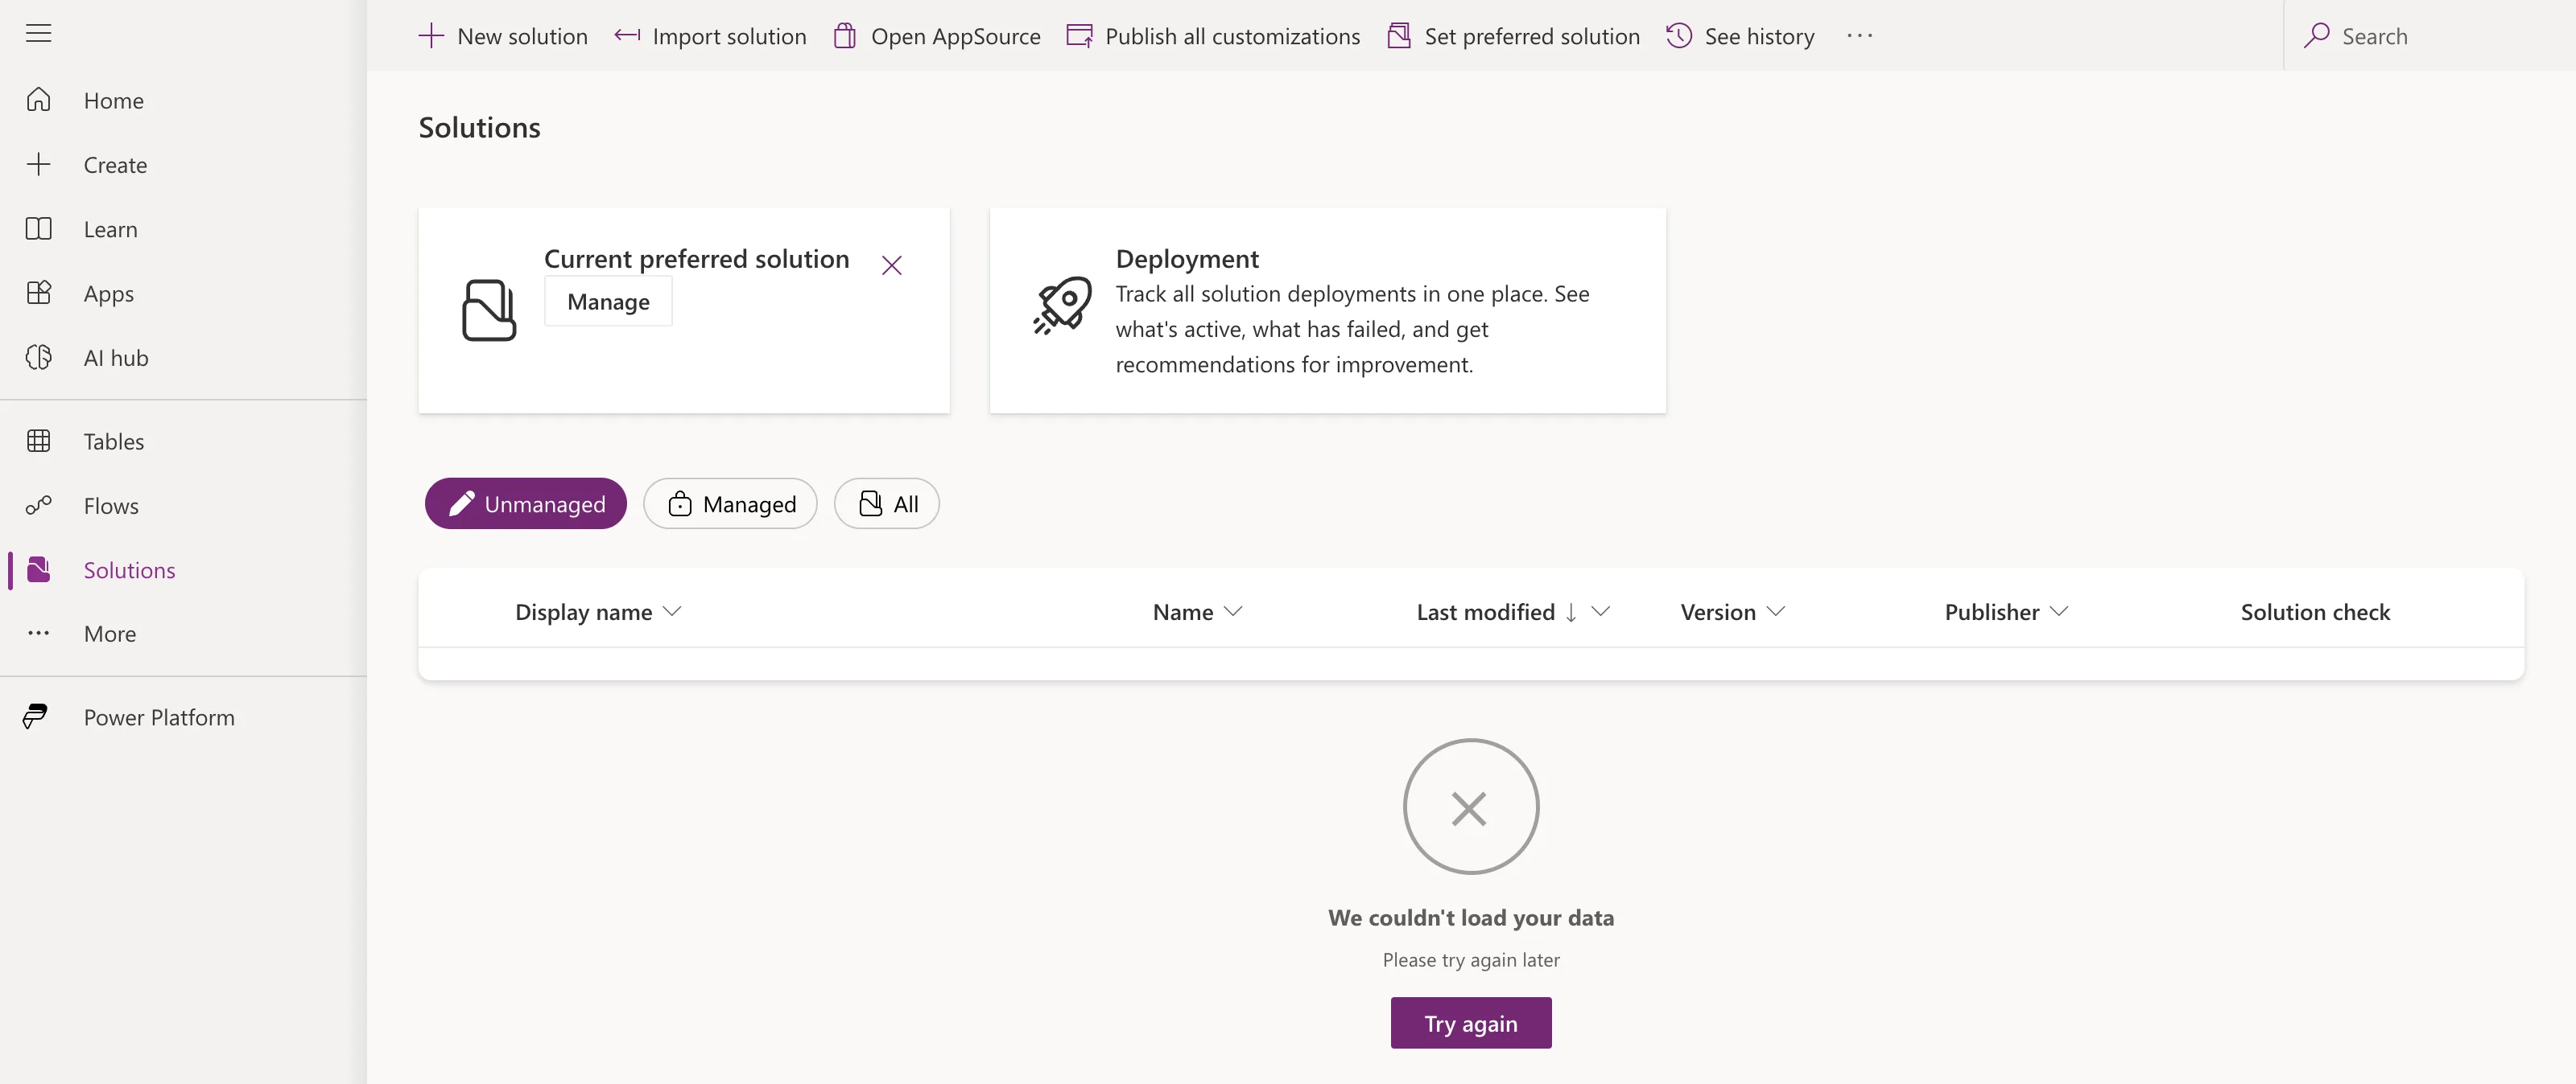Click the Deployment rocket icon
Screen dimensions: 2576x1084
coord(1062,306)
